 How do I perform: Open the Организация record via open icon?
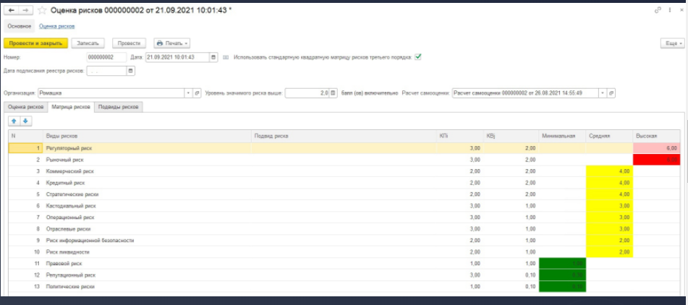point(197,93)
